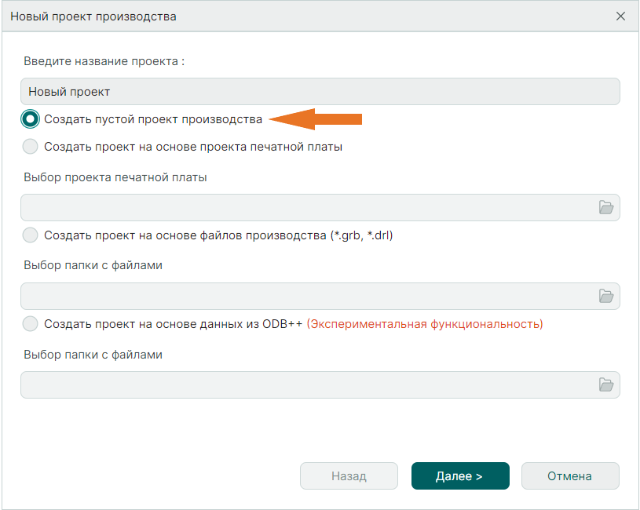
Task: Click the dialog title 'Новый проект производства'
Action: coord(94,16)
